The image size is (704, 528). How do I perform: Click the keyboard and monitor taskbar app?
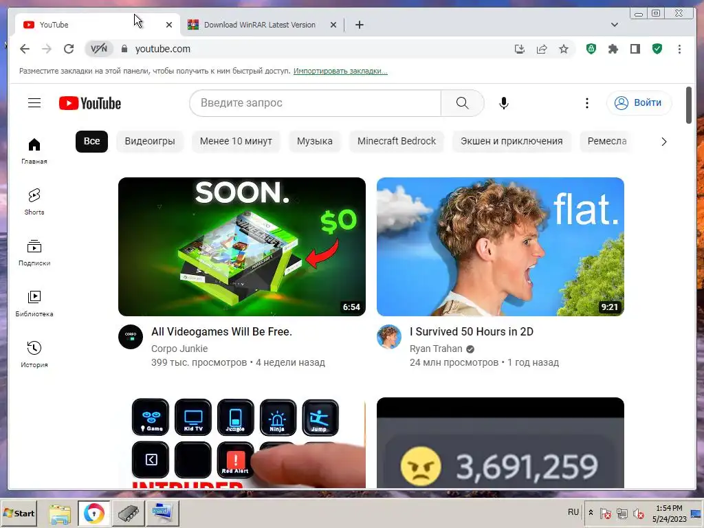tap(162, 513)
